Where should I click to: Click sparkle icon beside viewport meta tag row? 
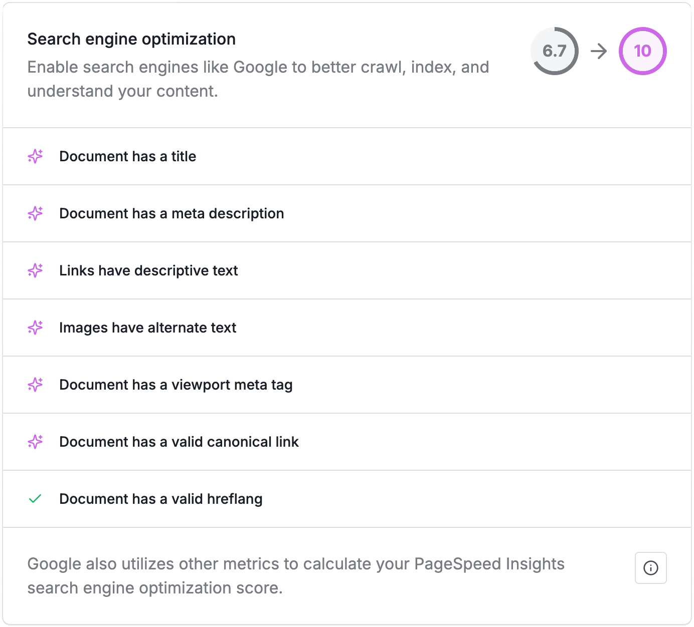coord(35,385)
